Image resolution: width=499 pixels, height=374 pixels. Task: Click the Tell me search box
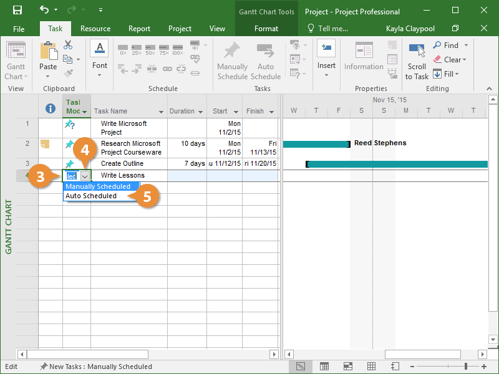(x=327, y=29)
